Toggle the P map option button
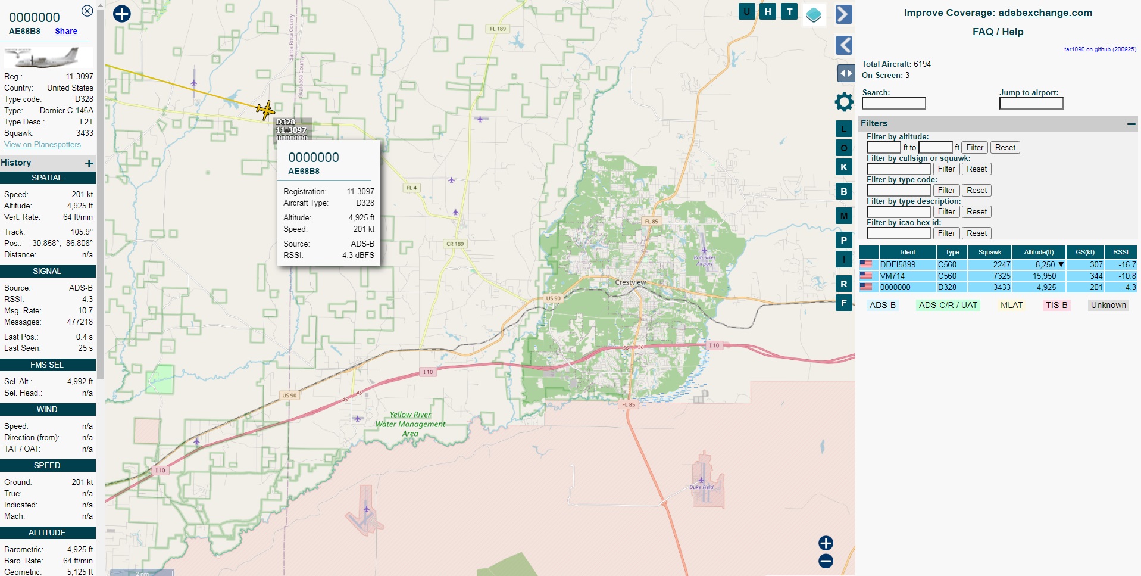The image size is (1141, 576). 844,240
